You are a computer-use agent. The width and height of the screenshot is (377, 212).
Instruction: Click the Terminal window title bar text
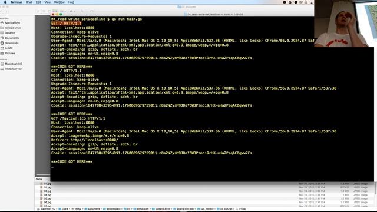tap(215, 14)
